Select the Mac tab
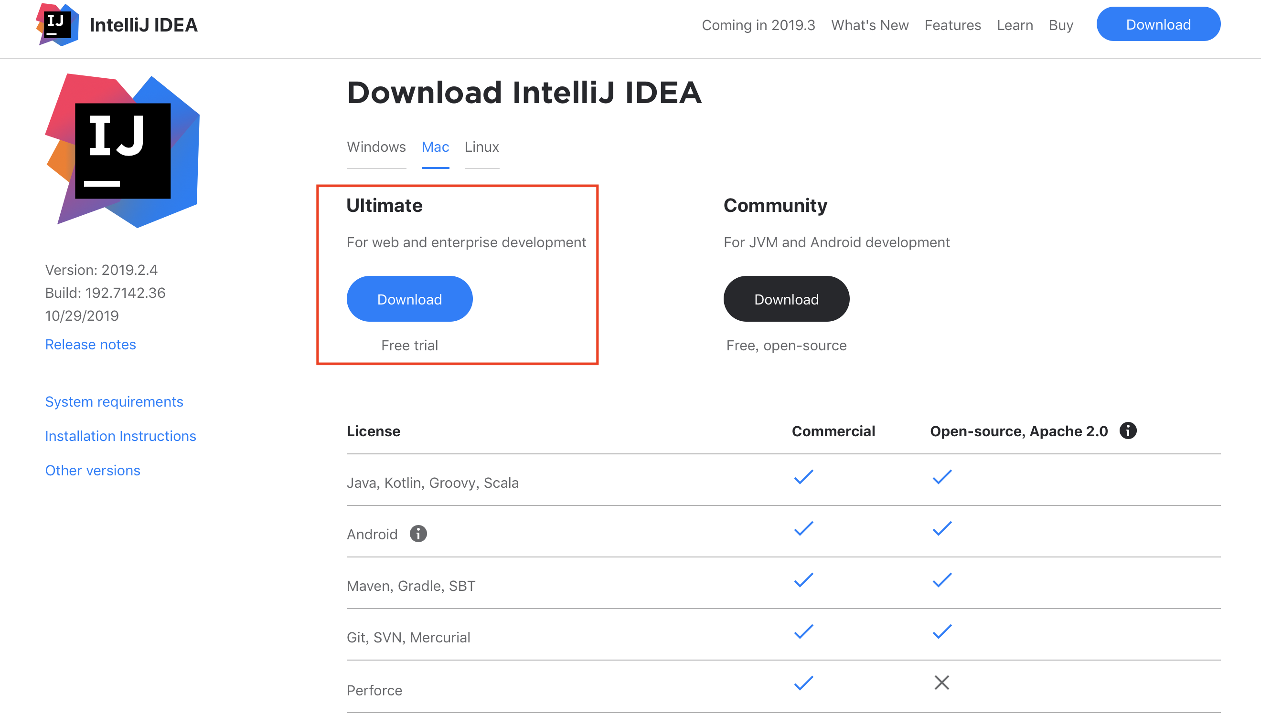This screenshot has width=1261, height=714. [435, 147]
